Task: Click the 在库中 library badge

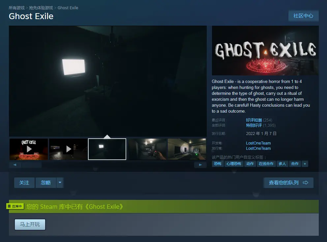Action: [15, 206]
